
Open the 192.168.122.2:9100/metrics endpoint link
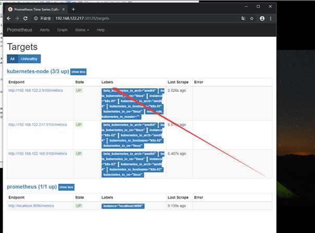coord(35,90)
